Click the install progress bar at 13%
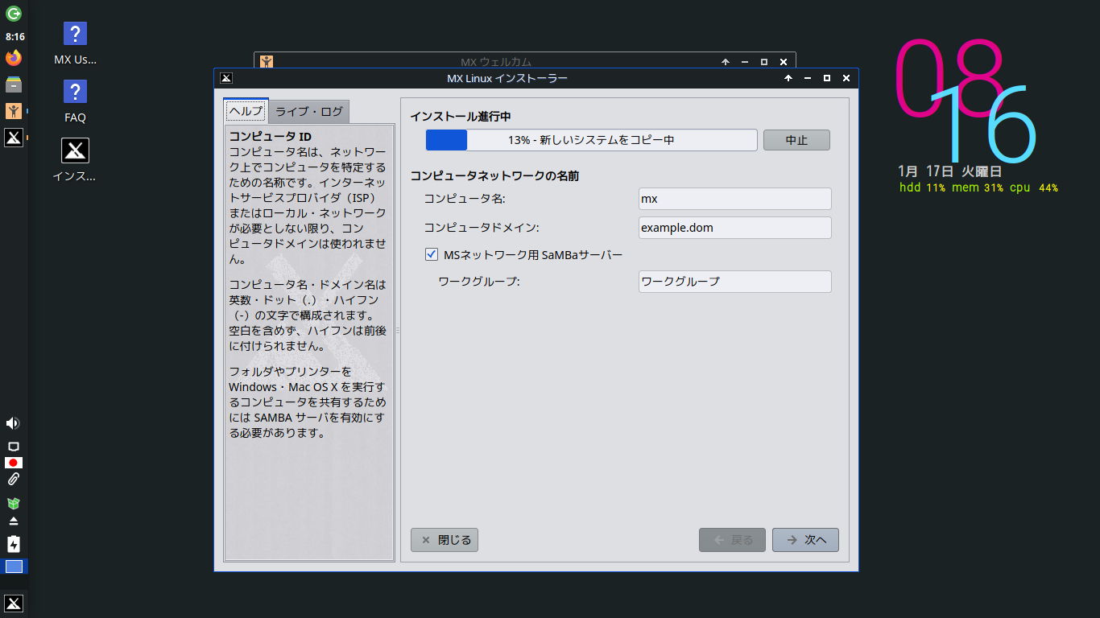This screenshot has height=618, width=1100. coord(591,140)
